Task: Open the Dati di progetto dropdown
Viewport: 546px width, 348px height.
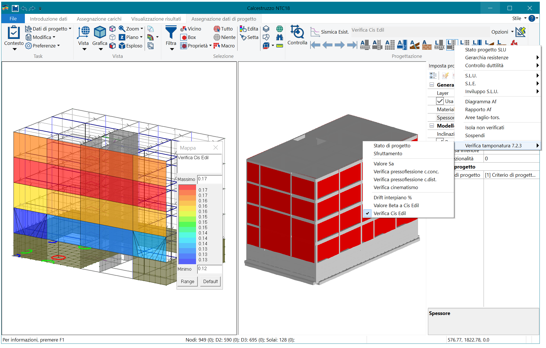Action: 48,29
